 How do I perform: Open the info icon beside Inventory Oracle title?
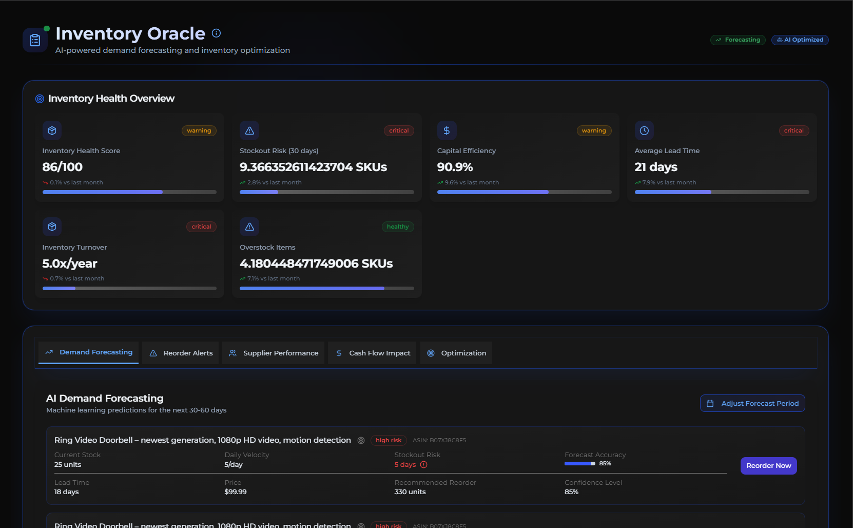click(x=216, y=33)
